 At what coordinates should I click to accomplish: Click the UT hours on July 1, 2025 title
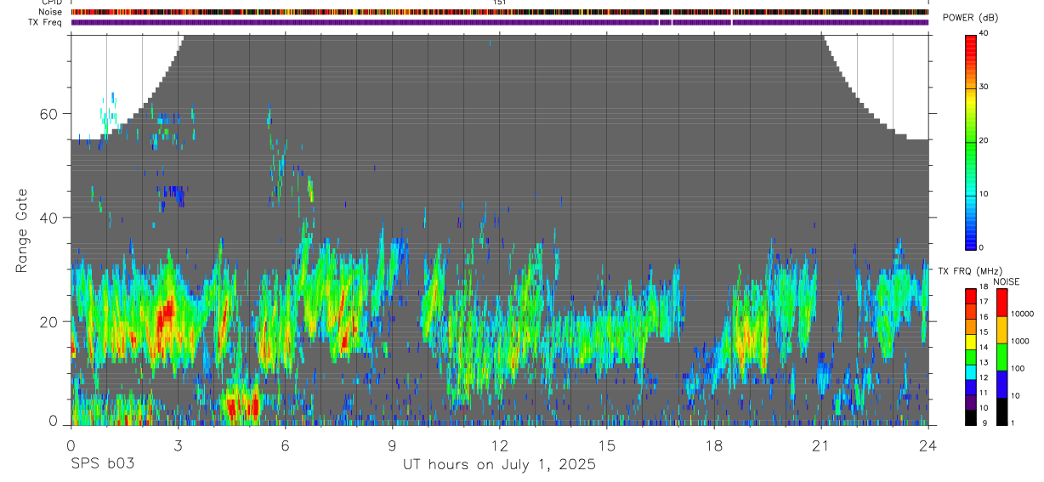(x=500, y=464)
